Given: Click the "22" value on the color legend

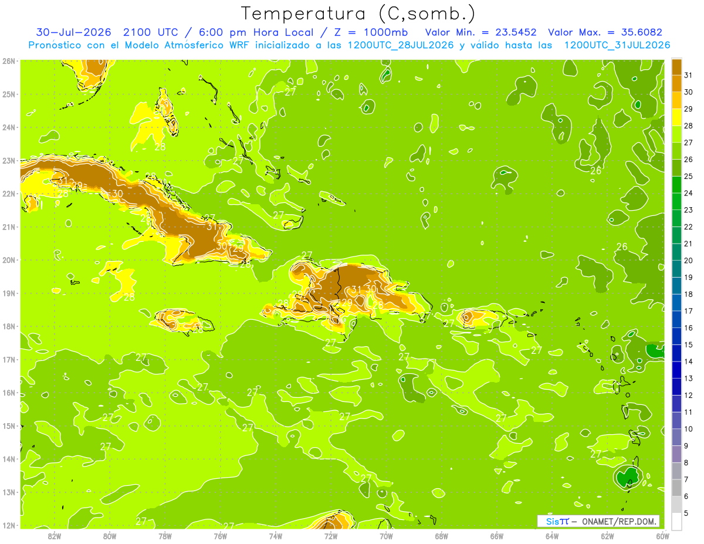Looking at the screenshot, I should coord(688,227).
